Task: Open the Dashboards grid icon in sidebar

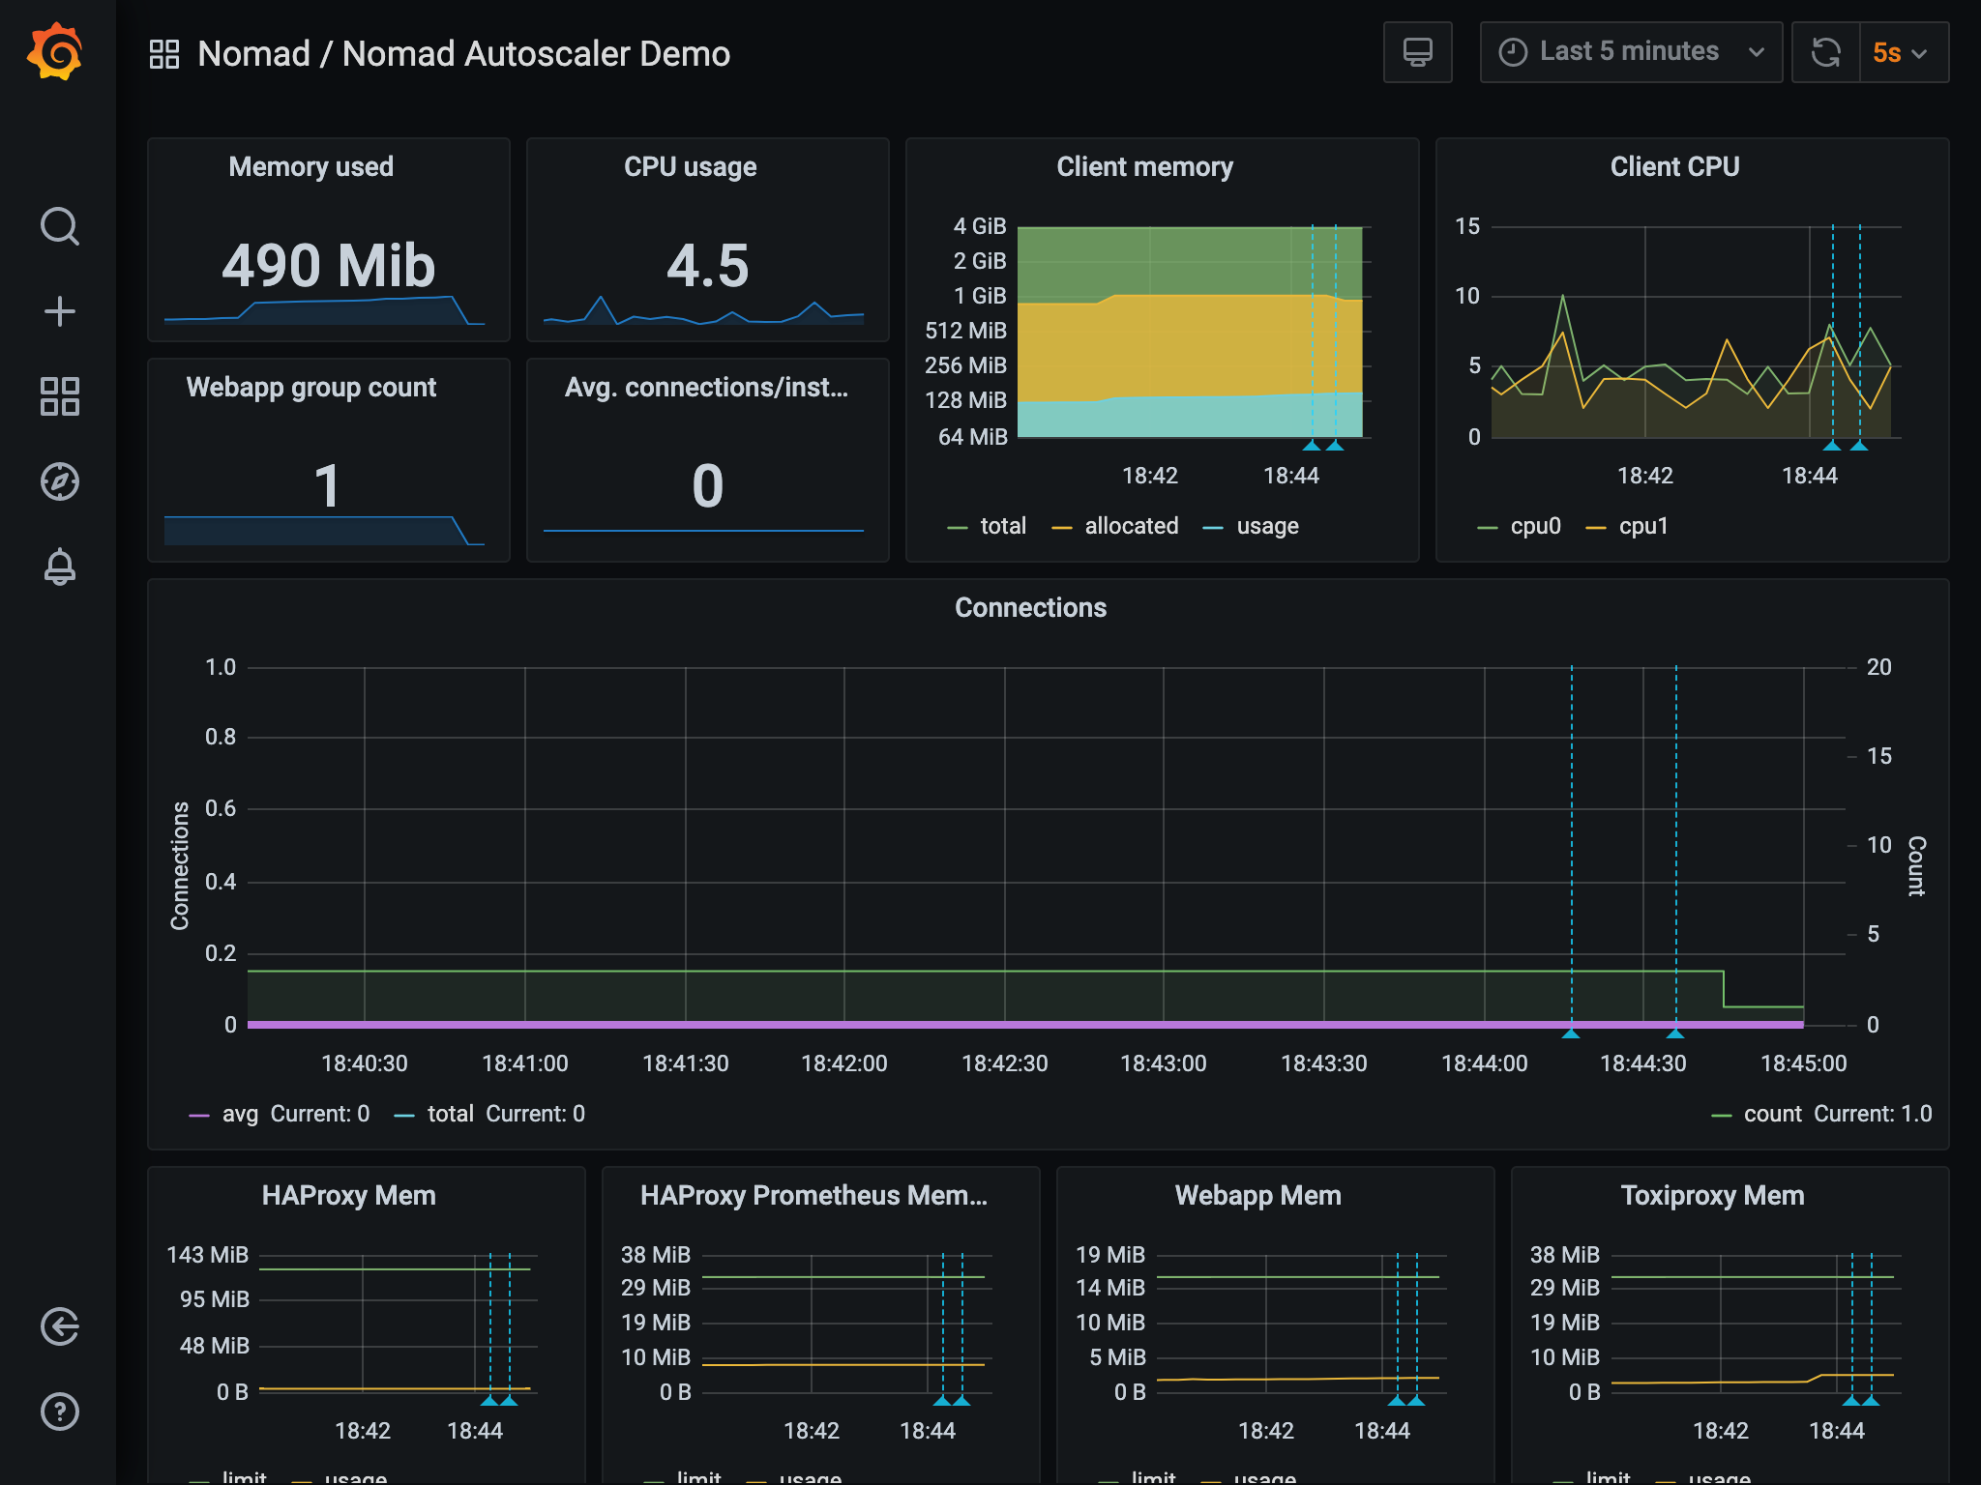Action: [x=59, y=396]
